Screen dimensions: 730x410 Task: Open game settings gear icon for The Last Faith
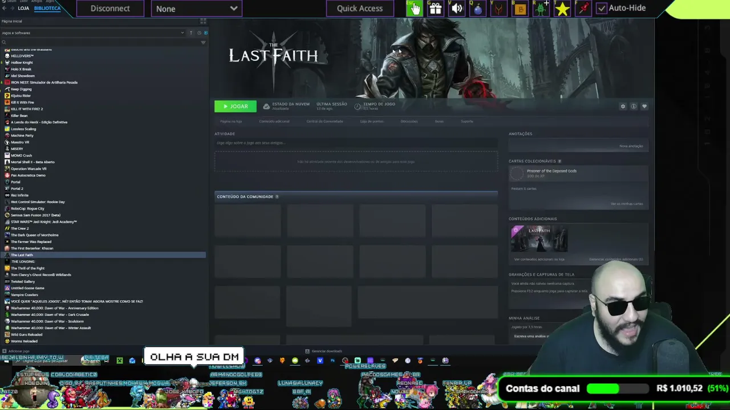point(623,106)
